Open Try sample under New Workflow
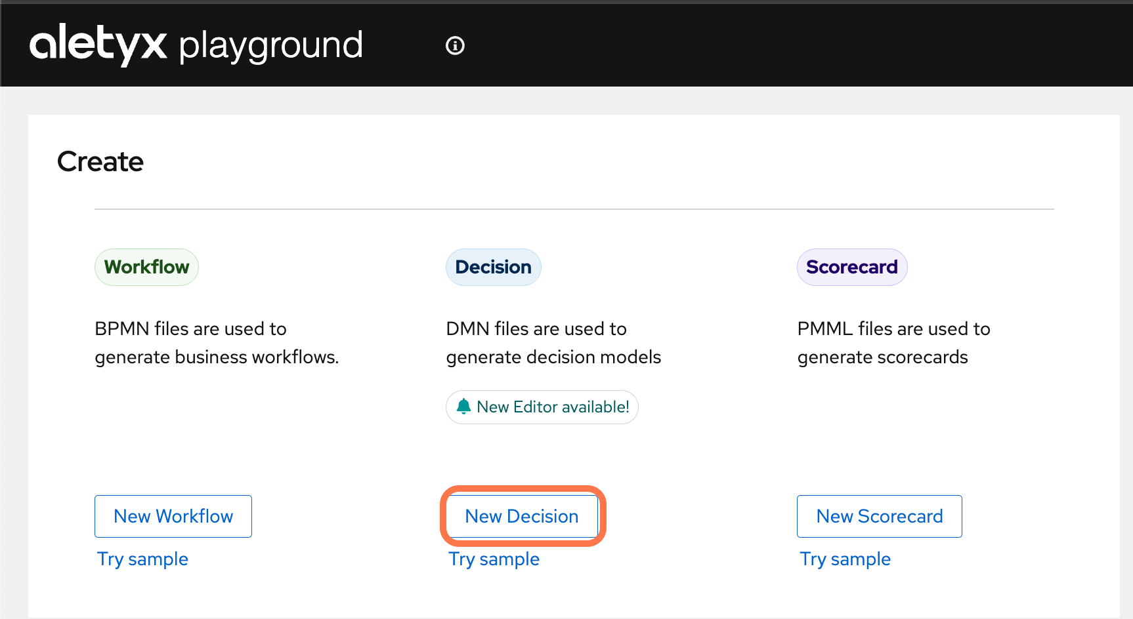Image resolution: width=1133 pixels, height=619 pixels. [142, 559]
